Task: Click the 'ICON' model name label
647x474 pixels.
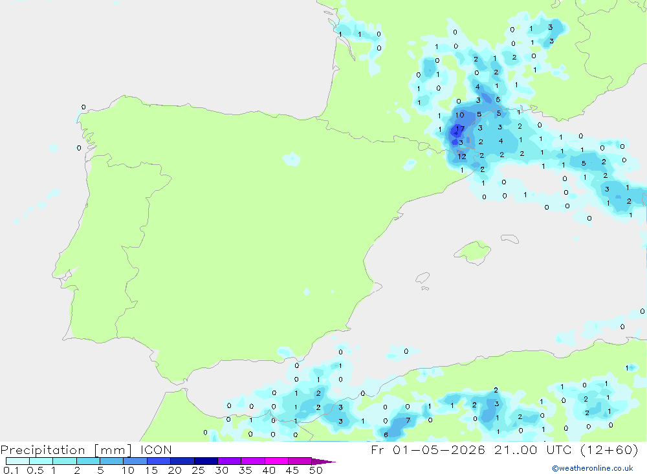Action: 156,449
